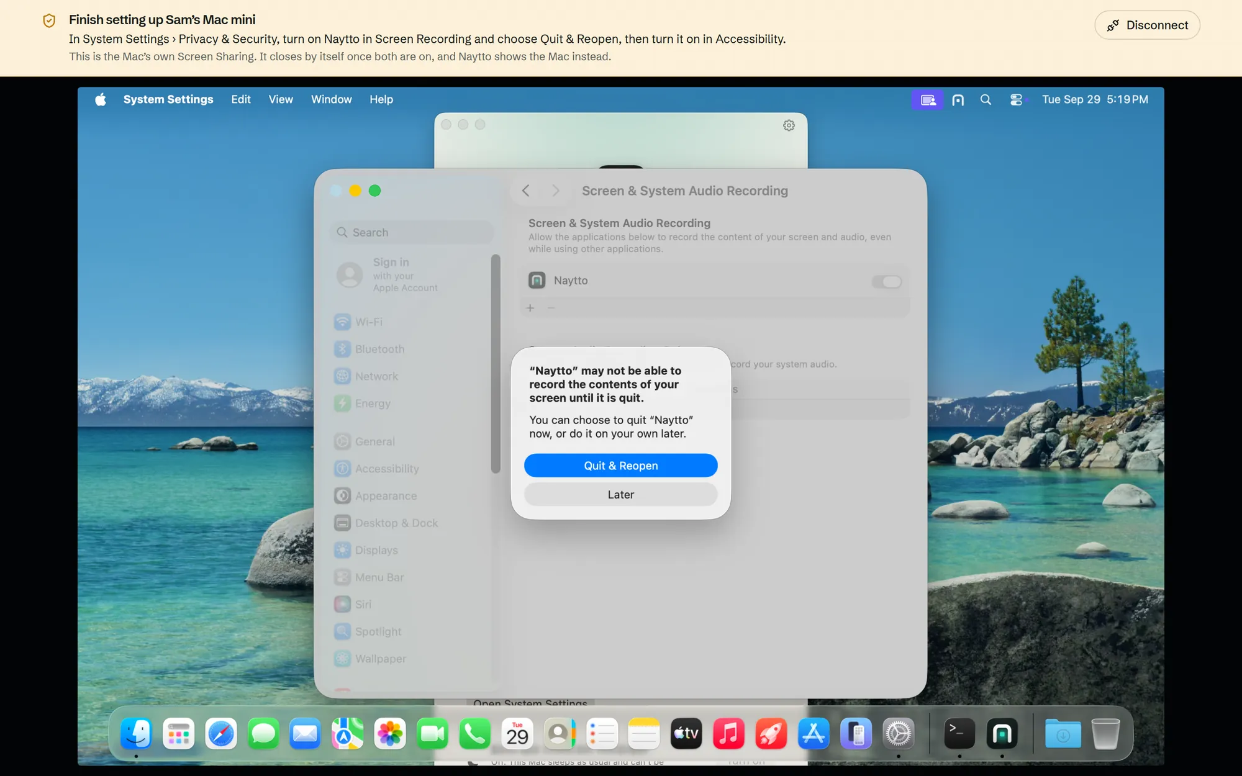Open the Help menu
Screen dimensions: 1242x776
381,99
